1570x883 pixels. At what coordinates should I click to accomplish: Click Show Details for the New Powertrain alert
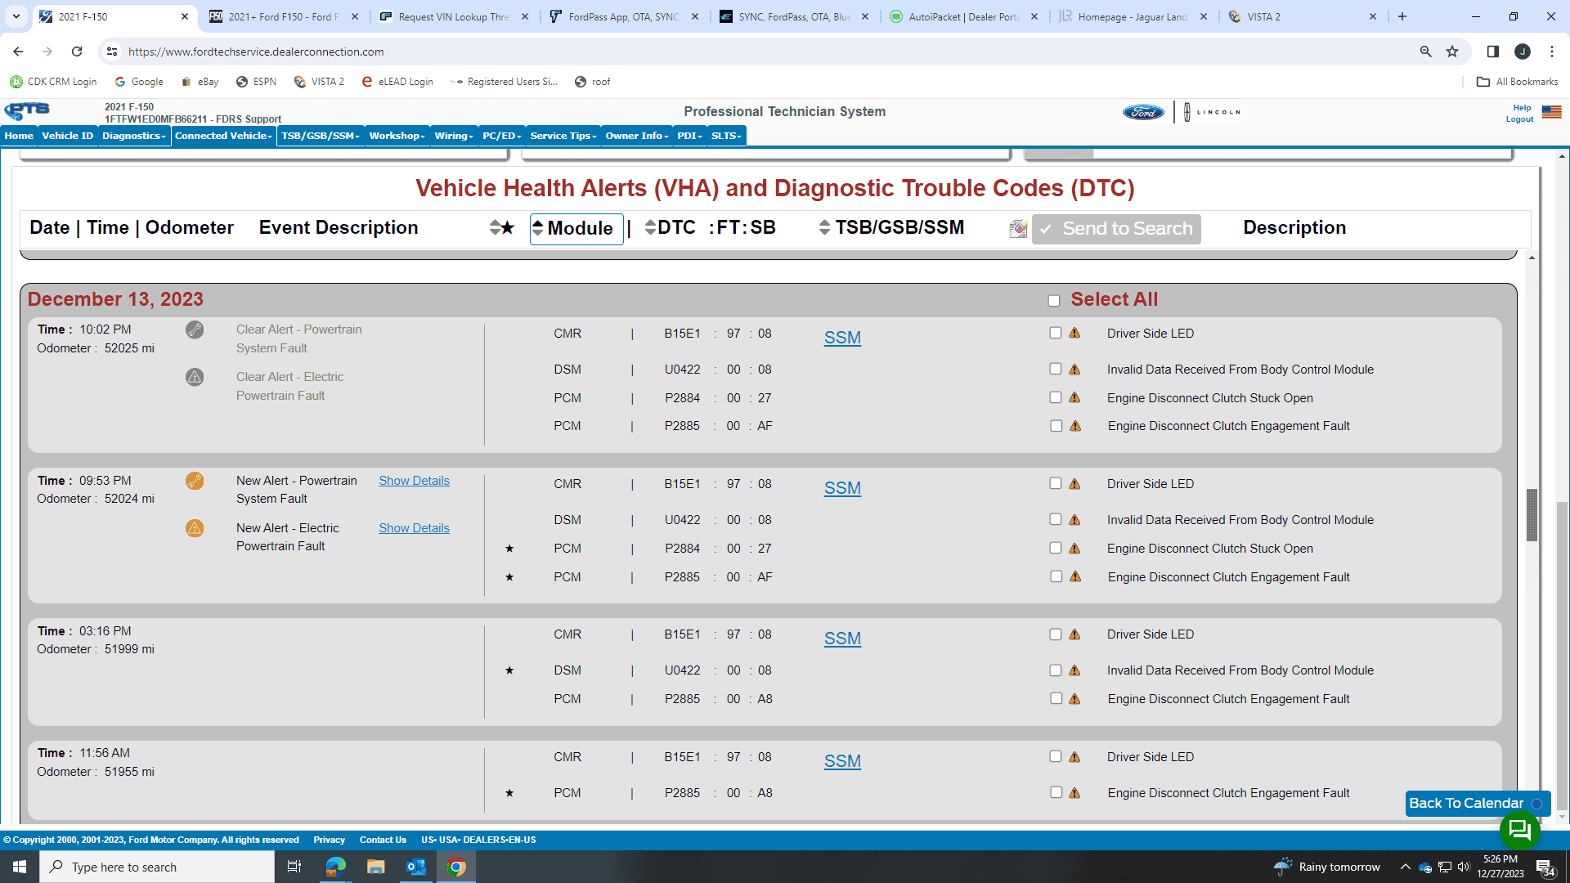[x=414, y=481]
